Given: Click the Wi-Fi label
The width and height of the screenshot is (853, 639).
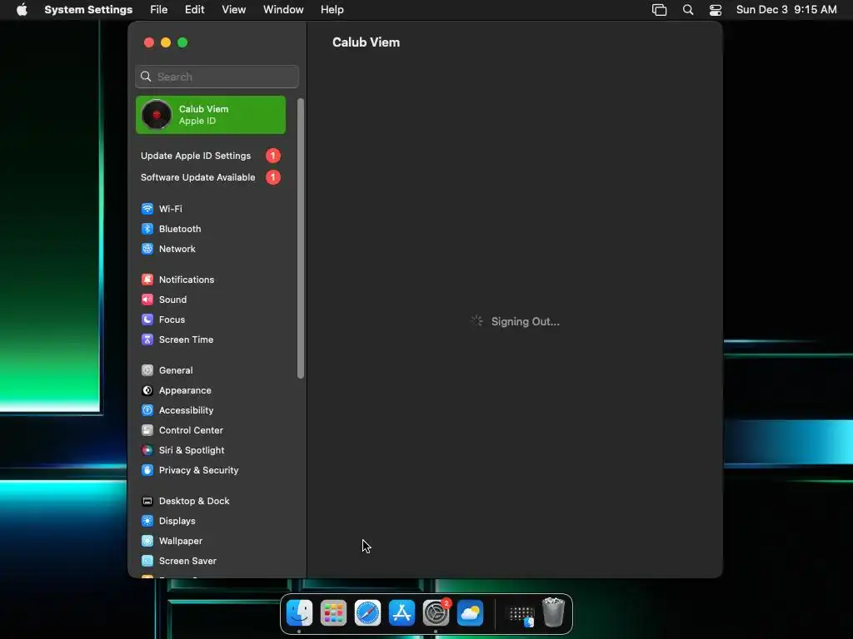Looking at the screenshot, I should 170,209.
